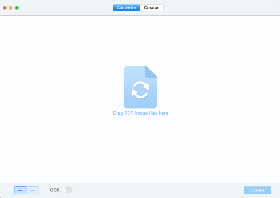Click the circular arrows inside document icon
Image resolution: width=280 pixels, height=198 pixels.
[140, 90]
